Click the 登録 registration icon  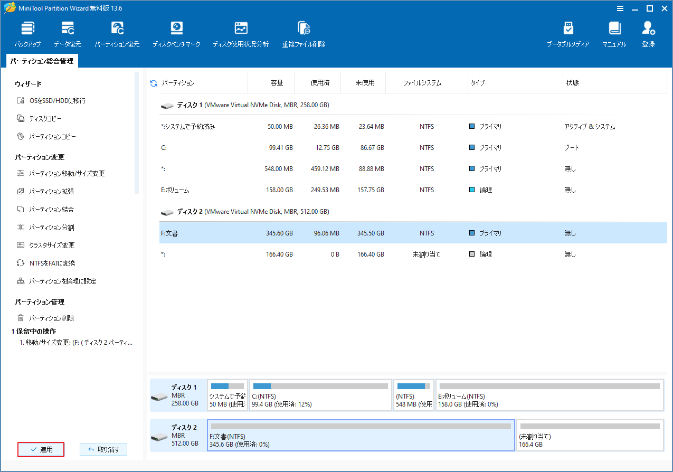click(x=648, y=33)
